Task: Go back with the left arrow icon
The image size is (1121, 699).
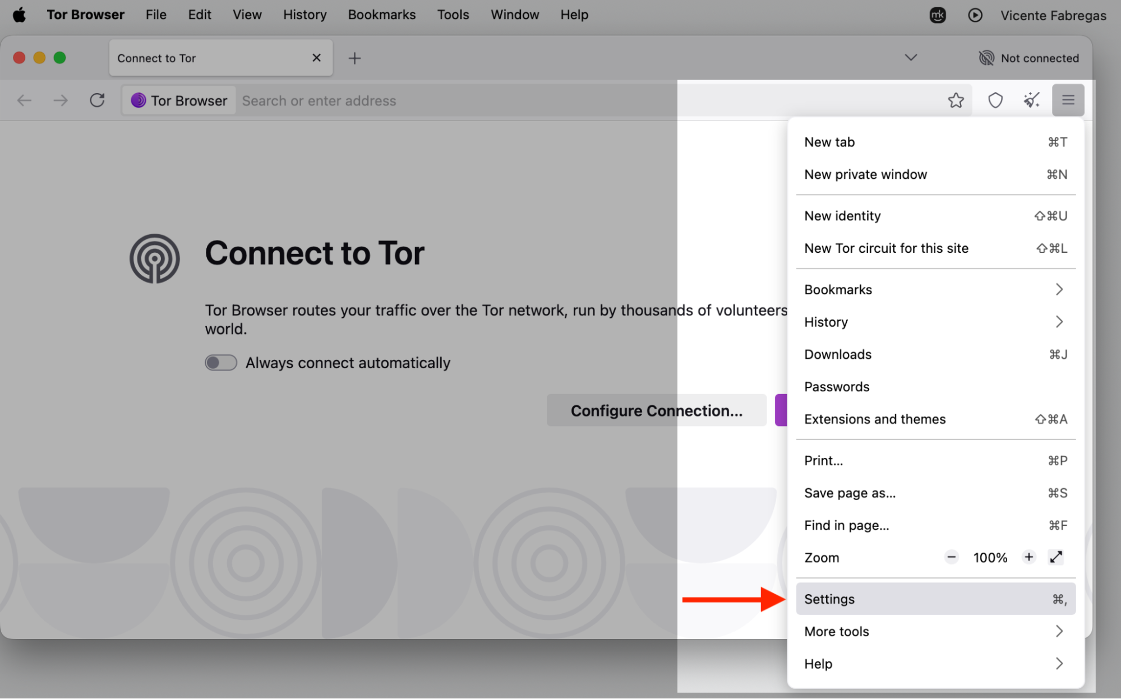Action: tap(24, 100)
